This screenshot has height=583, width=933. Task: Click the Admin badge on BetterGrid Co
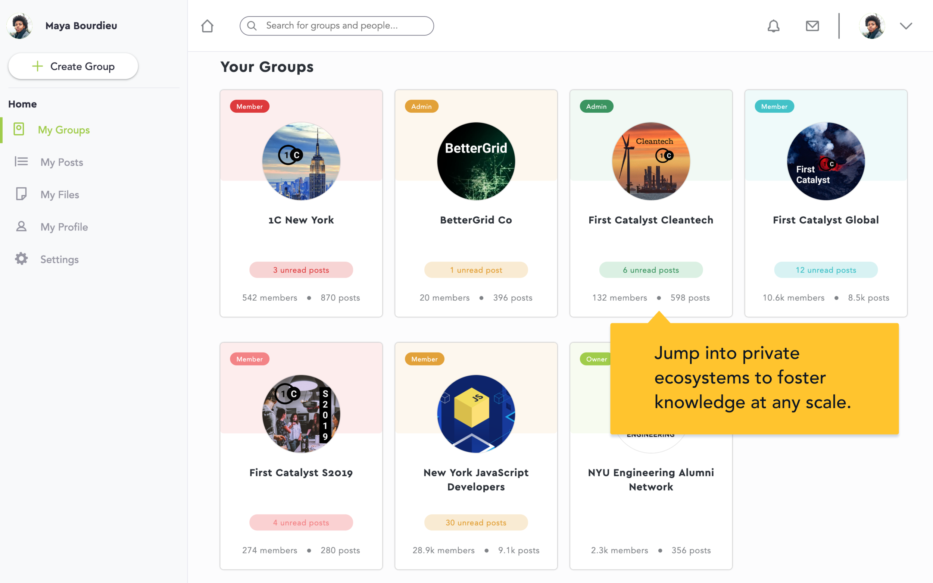pos(421,106)
